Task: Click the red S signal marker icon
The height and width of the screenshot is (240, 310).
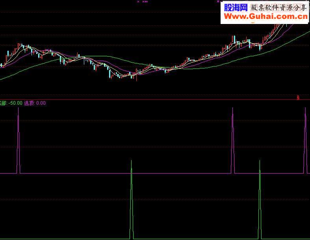Action: coord(298,98)
